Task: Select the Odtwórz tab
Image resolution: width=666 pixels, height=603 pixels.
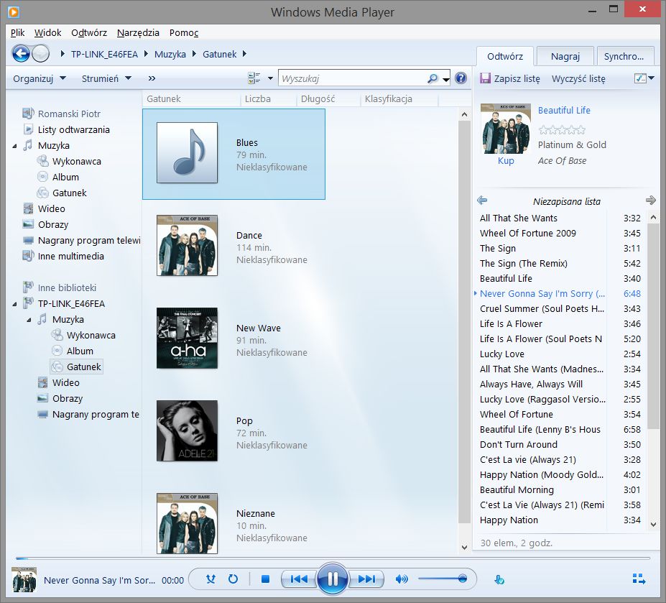Action: [x=505, y=56]
